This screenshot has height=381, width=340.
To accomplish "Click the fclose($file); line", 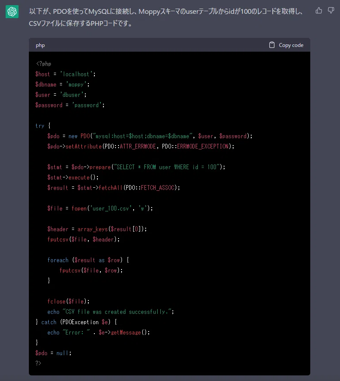I will (x=69, y=301).
